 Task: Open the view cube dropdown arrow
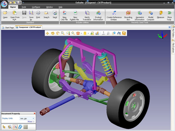[x=81, y=33]
